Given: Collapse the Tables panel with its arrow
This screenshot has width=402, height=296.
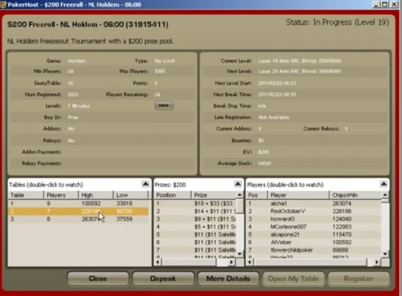Looking at the screenshot, I should click(x=145, y=184).
